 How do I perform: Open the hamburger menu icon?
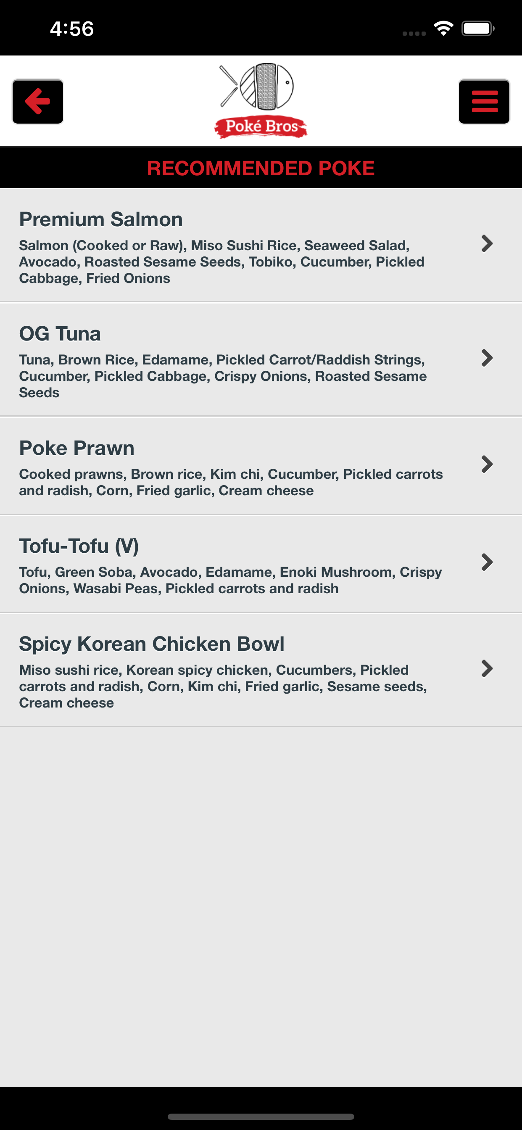tap(484, 101)
